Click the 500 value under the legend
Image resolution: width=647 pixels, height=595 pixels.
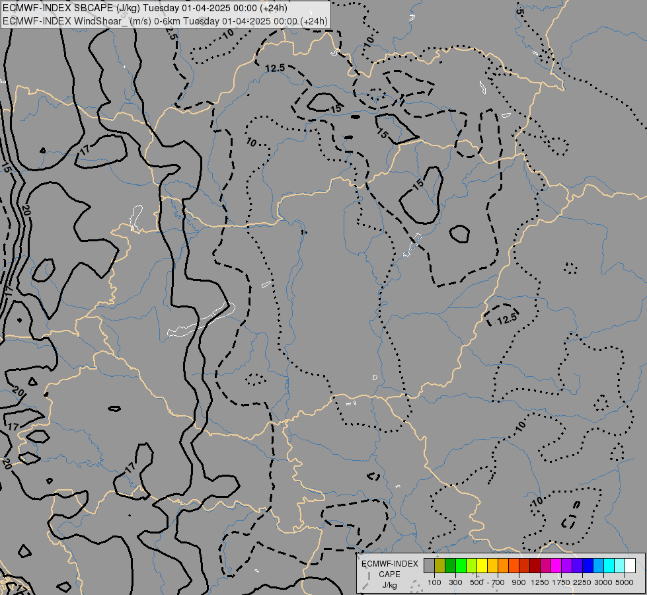click(x=476, y=582)
